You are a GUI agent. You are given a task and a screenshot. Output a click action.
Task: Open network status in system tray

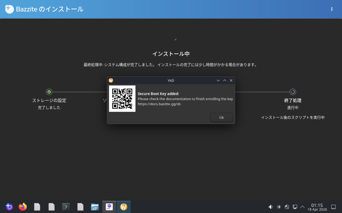pyautogui.click(x=287, y=207)
